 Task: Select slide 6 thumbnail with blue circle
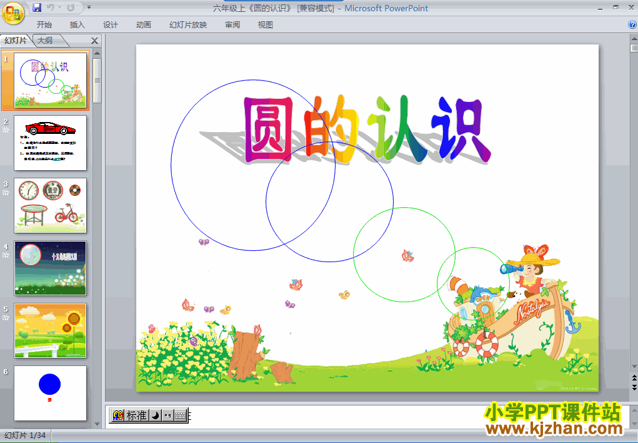point(51,393)
